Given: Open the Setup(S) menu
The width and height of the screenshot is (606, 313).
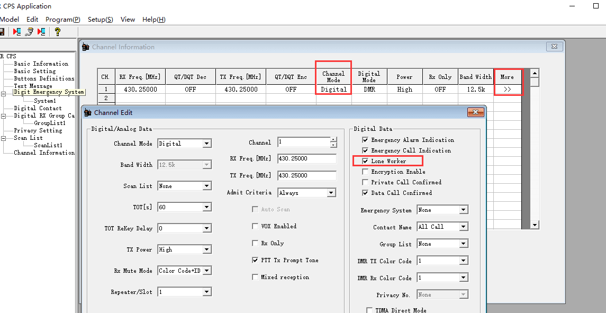Looking at the screenshot, I should coord(100,20).
